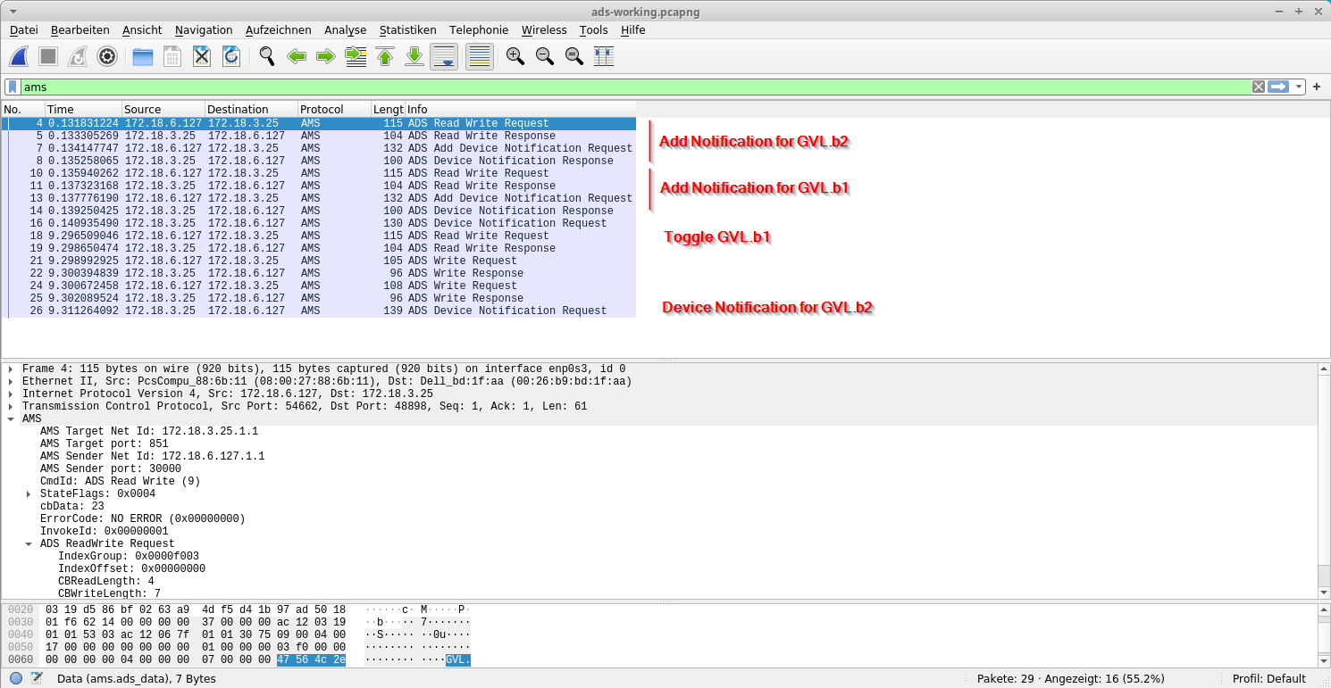Image resolution: width=1331 pixels, height=688 pixels.
Task: Expand the Ethernet II detail row
Action: (11, 381)
